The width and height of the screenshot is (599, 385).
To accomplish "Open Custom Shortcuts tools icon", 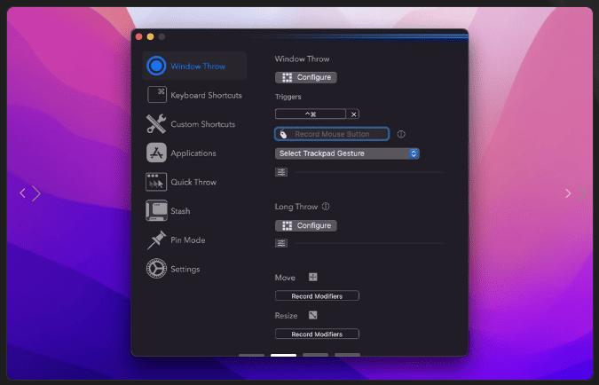I will [156, 124].
